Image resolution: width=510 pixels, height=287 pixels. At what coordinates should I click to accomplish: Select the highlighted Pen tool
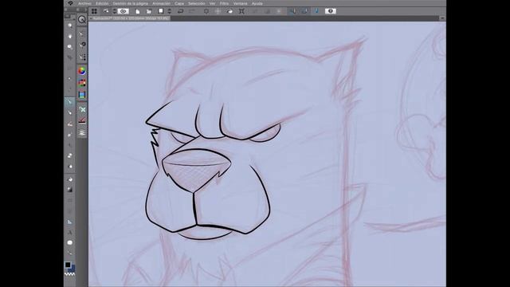click(69, 102)
